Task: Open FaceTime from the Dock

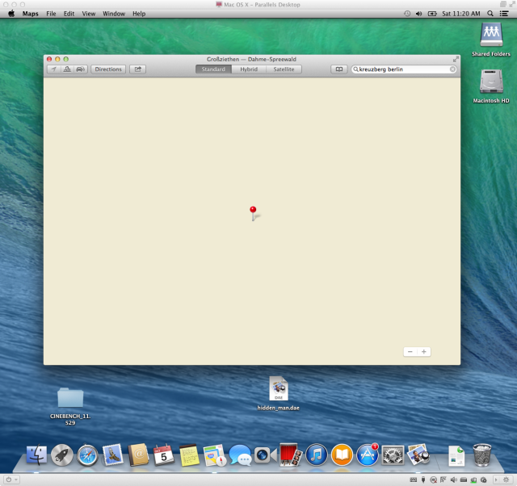Action: pos(265,455)
